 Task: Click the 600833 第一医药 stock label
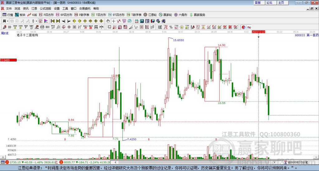click(x=307, y=35)
